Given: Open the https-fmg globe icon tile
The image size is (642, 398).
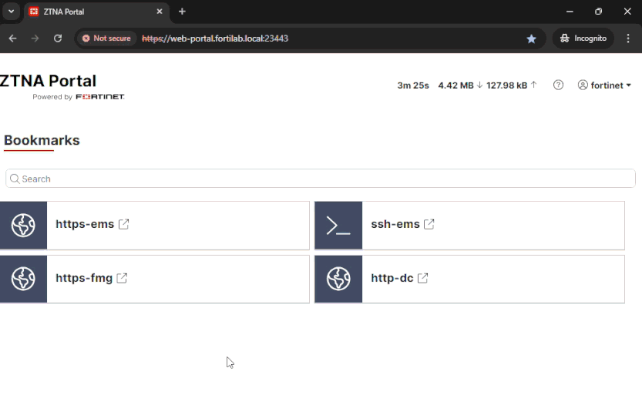Looking at the screenshot, I should (x=23, y=279).
